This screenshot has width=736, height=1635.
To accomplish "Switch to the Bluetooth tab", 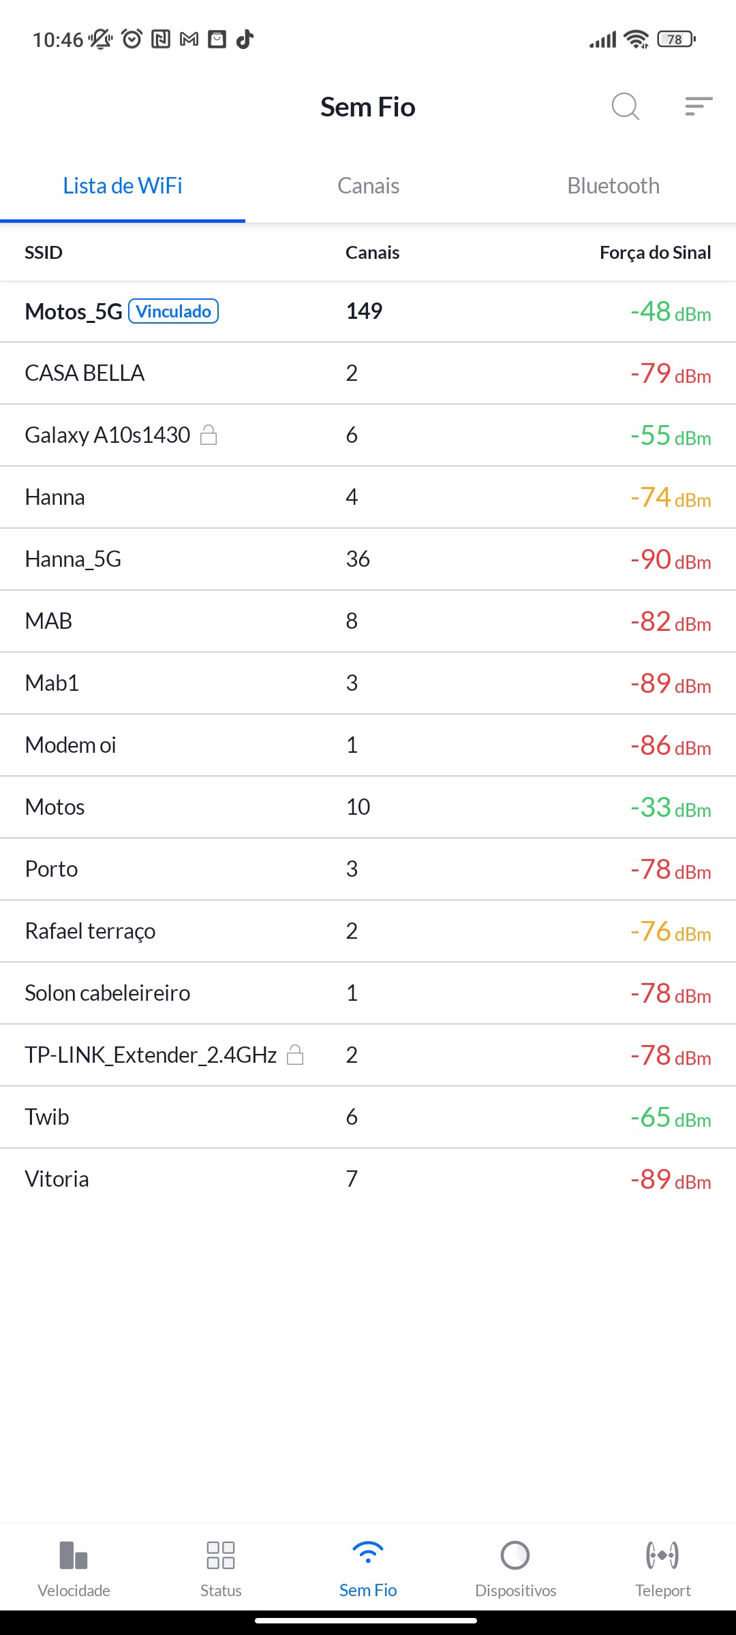I will point(613,186).
